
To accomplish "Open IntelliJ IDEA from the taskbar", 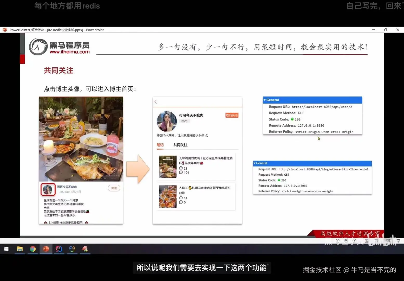I will click(x=59, y=249).
